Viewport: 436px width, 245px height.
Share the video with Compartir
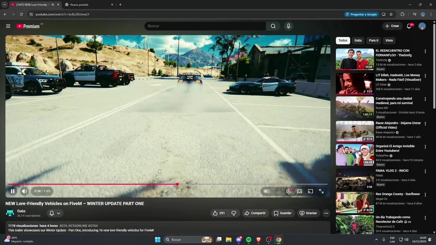point(255,213)
